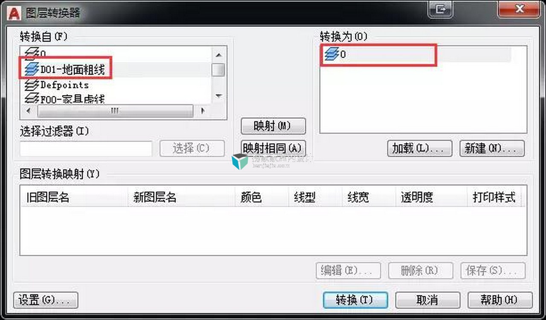Click the 新建(N)... button
This screenshot has width=546, height=320.
coord(492,148)
